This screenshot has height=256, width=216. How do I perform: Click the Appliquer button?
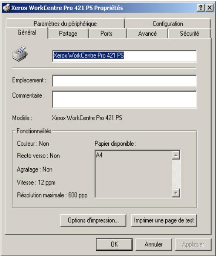(193, 244)
